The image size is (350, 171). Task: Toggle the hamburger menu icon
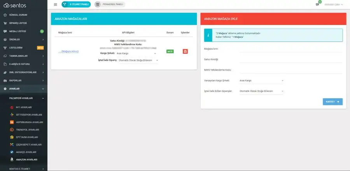click(56, 4)
